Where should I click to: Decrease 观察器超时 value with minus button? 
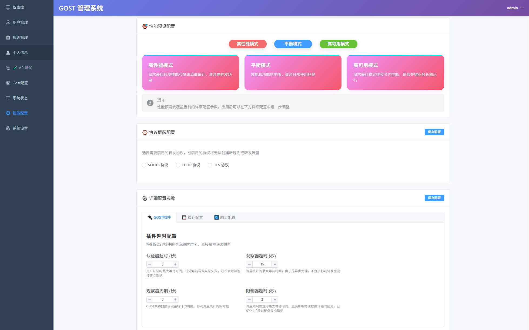(x=249, y=264)
